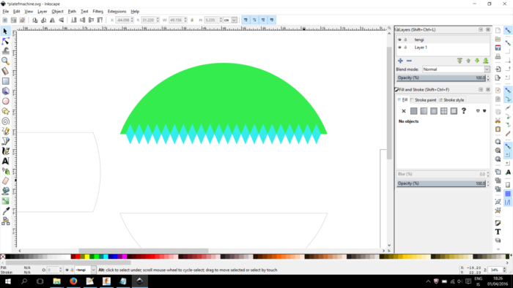
Task: Open the units dropdown next to H field
Action: point(235,20)
